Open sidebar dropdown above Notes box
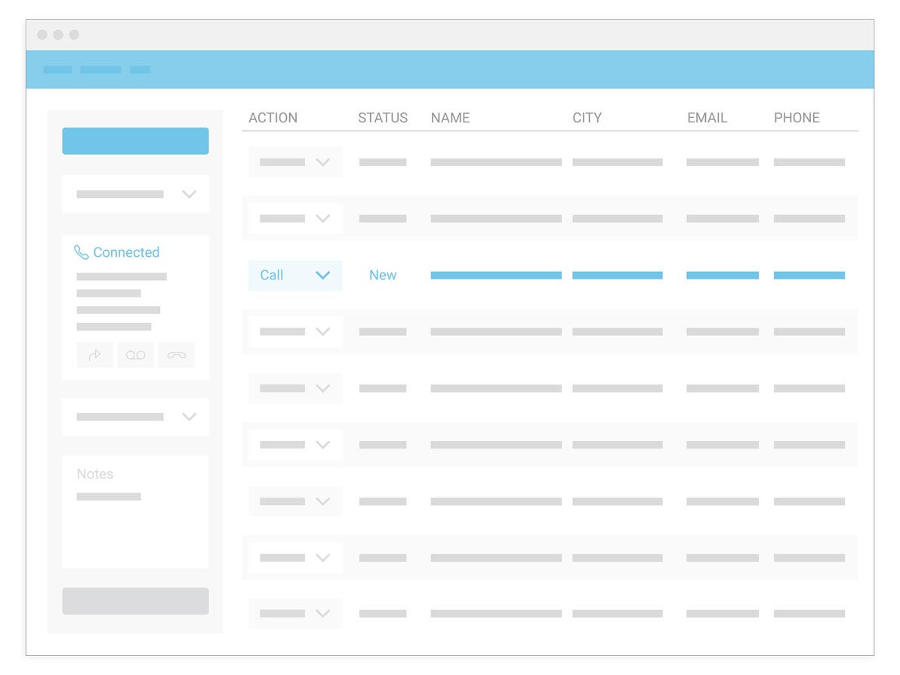 pyautogui.click(x=135, y=417)
